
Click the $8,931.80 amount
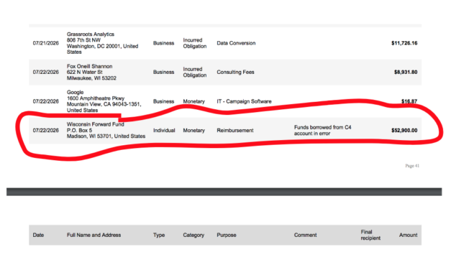click(406, 72)
